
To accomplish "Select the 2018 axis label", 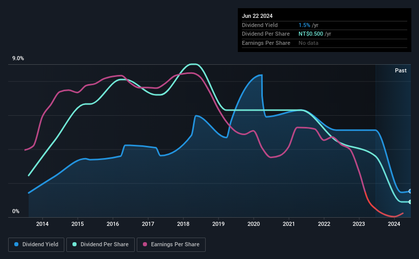I will click(183, 224).
